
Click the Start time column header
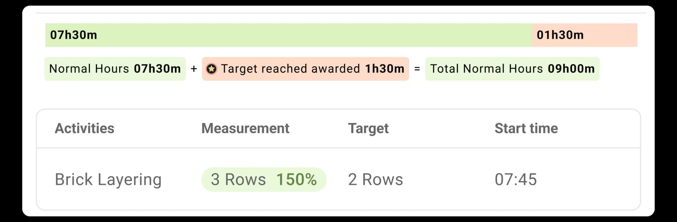(526, 128)
